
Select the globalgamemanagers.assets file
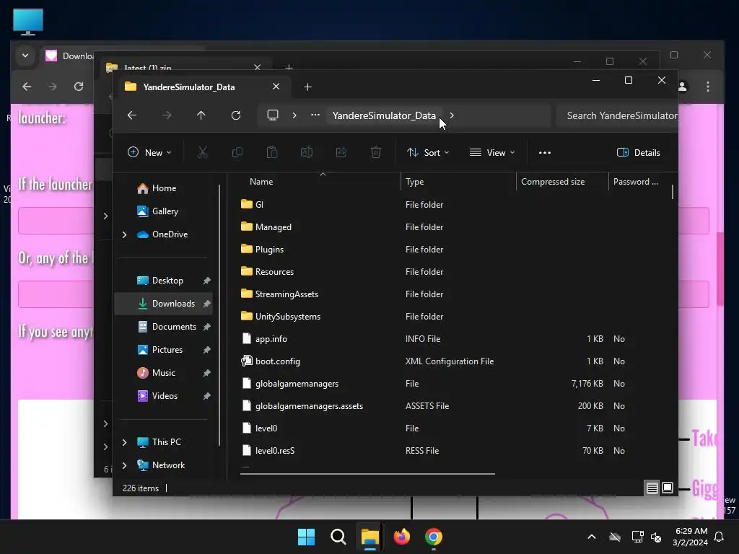point(309,406)
